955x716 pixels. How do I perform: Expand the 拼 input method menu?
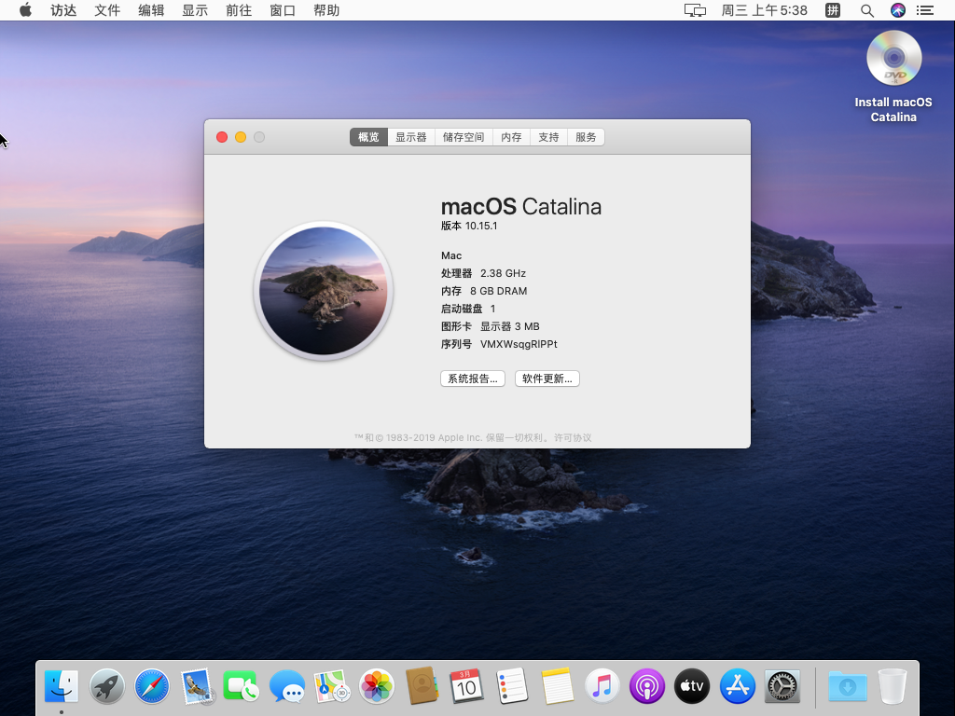click(x=833, y=10)
